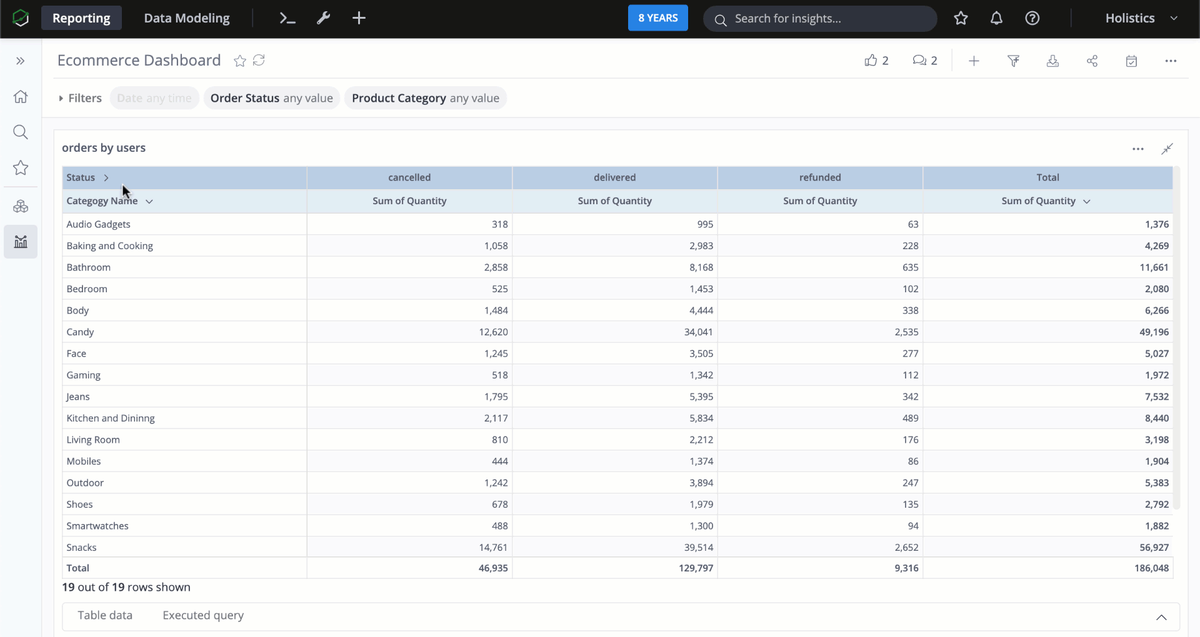Image resolution: width=1200 pixels, height=637 pixels.
Task: Open Category Name sort dropdown
Action: [x=149, y=201]
